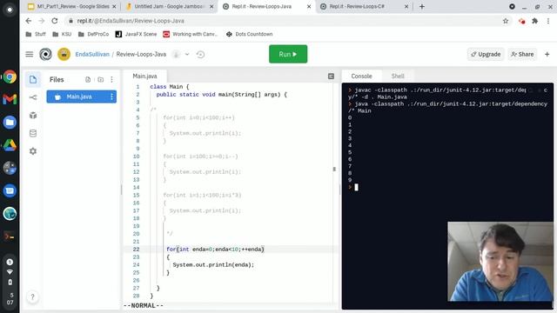This screenshot has width=557, height=313.
Task: Reload the current page
Action: point(55,21)
